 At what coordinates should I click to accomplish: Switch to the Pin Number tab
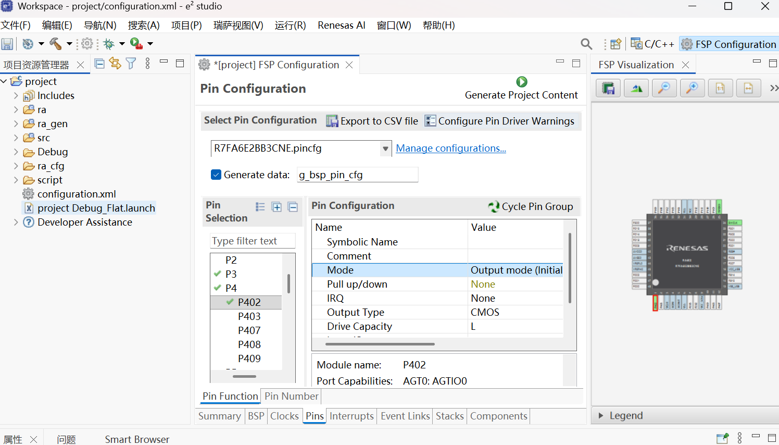coord(292,396)
